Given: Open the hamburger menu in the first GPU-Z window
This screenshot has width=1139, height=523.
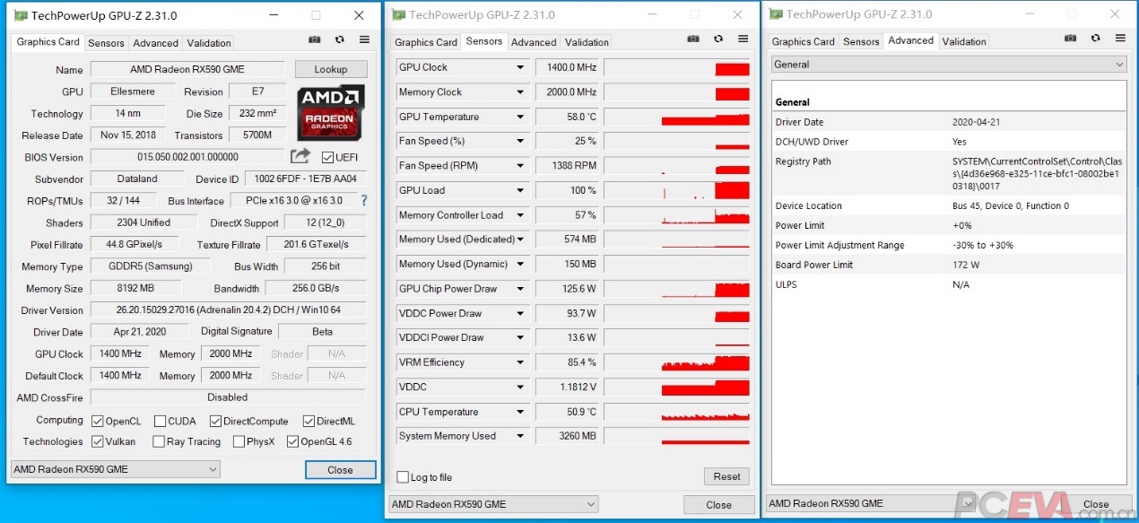Looking at the screenshot, I should tap(362, 39).
